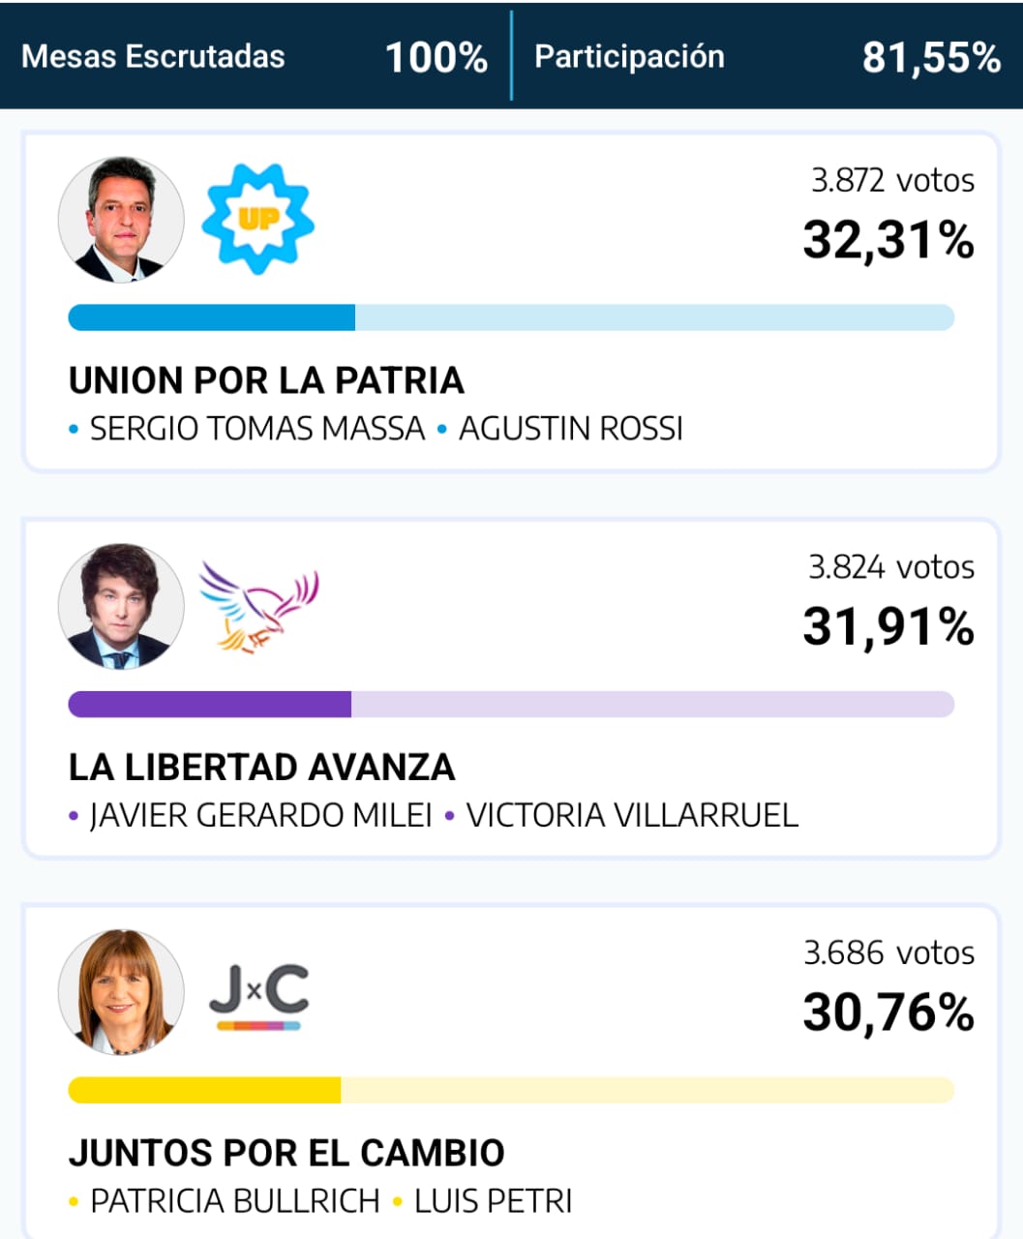The width and height of the screenshot is (1023, 1239).
Task: Click the 3.824 votos count
Action: pyautogui.click(x=891, y=566)
